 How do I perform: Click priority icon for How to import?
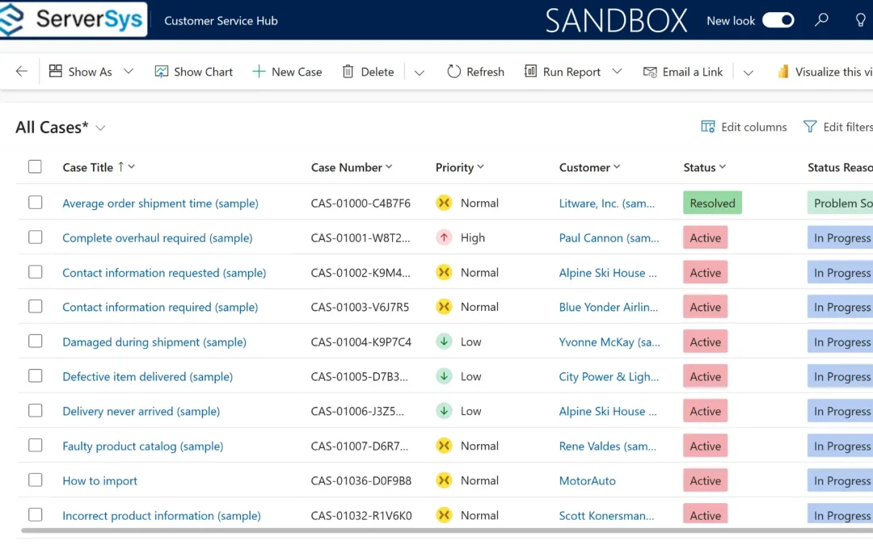pyautogui.click(x=444, y=480)
